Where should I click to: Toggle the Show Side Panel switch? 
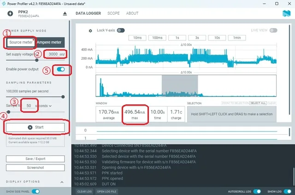(35, 191)
